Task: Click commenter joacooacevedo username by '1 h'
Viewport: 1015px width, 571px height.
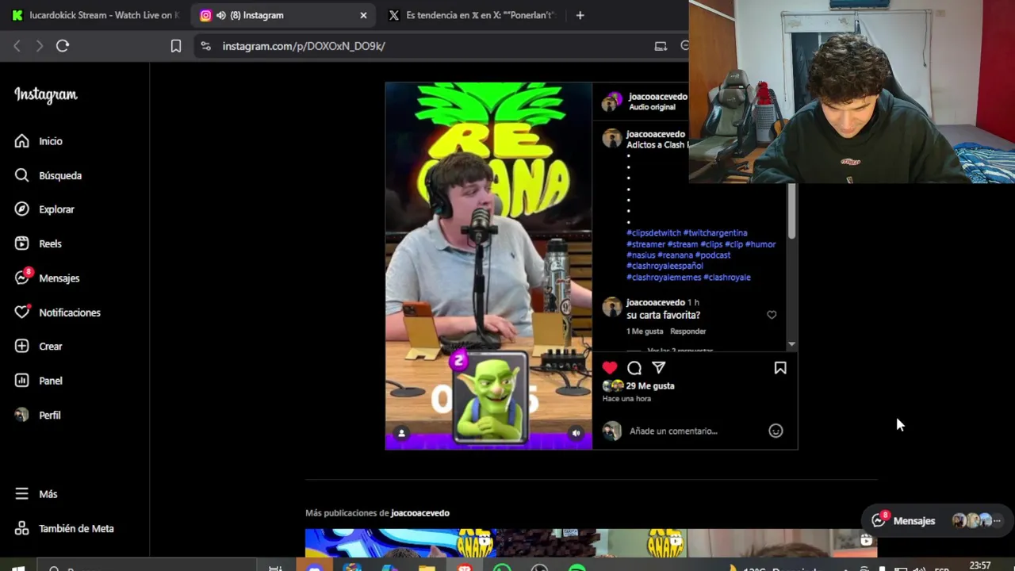Action: 656,302
